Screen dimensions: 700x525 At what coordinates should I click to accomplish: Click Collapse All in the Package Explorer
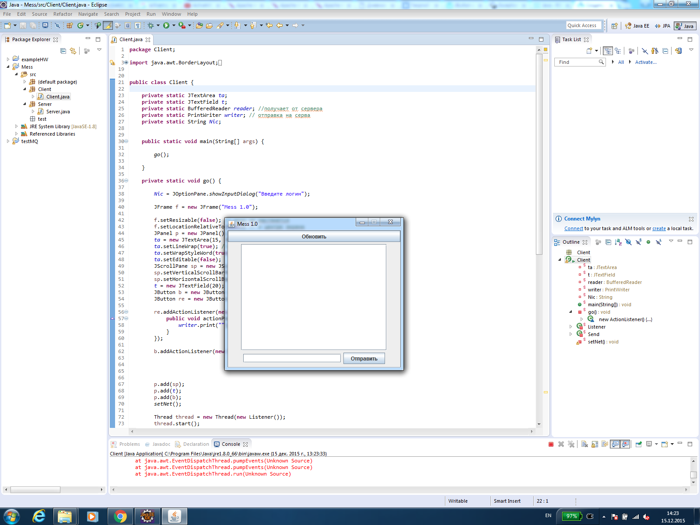(63, 51)
